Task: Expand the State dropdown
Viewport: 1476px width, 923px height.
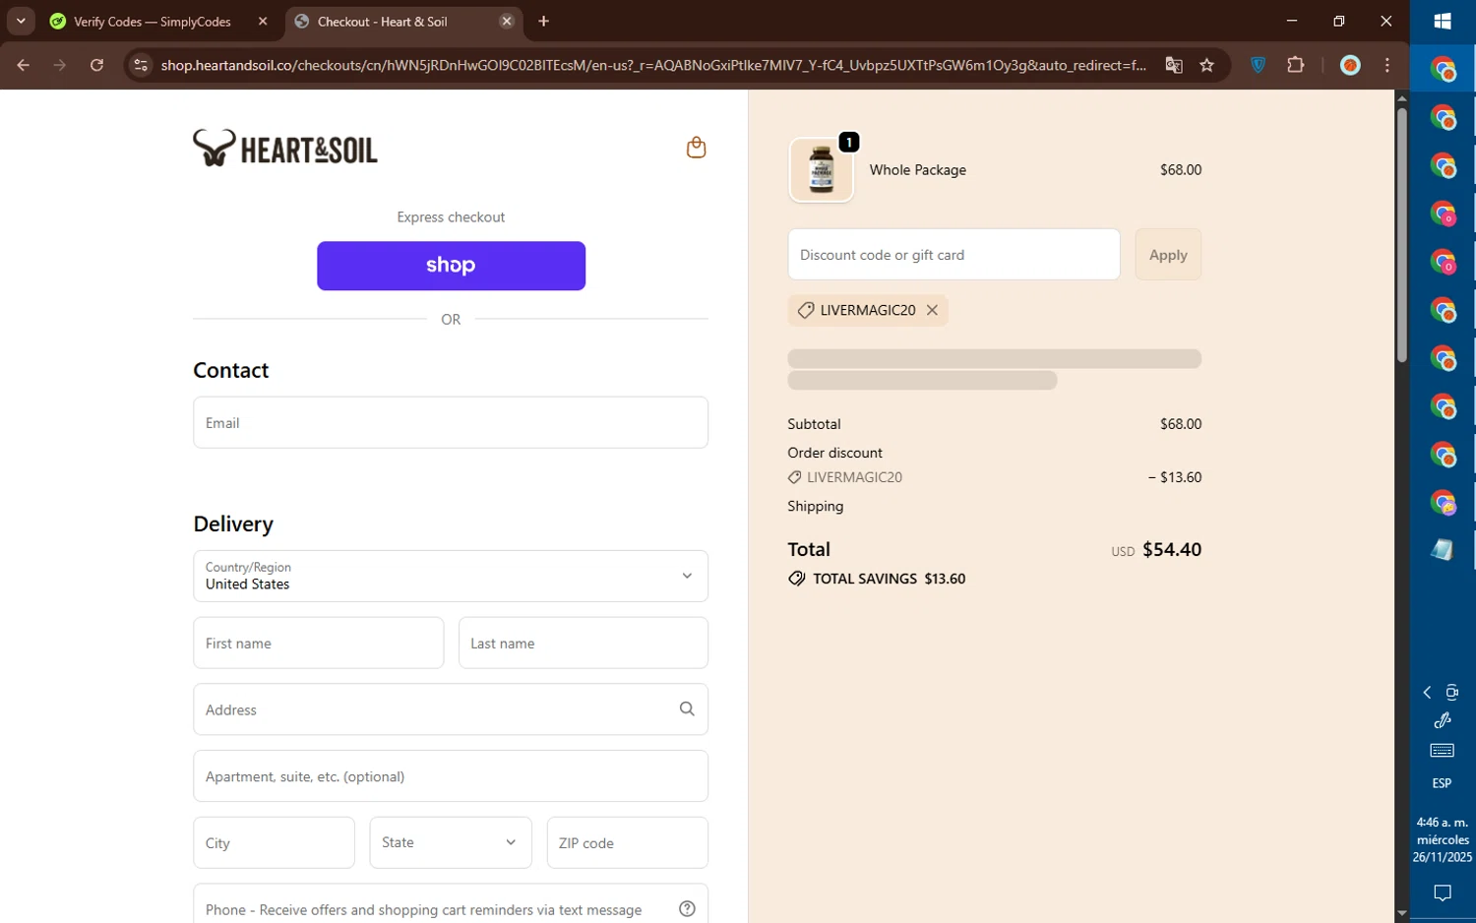Action: [x=451, y=842]
